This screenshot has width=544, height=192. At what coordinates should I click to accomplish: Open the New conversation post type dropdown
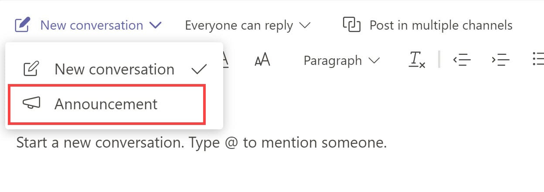click(x=92, y=25)
